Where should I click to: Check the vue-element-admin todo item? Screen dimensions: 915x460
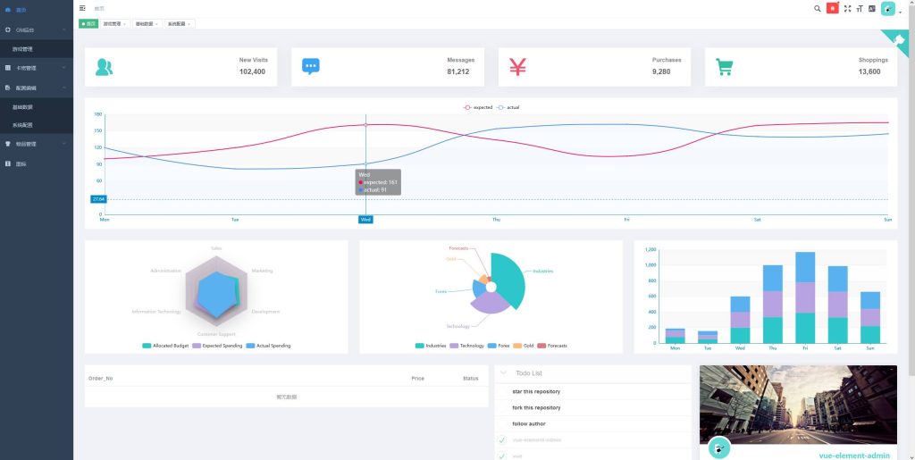[501, 439]
